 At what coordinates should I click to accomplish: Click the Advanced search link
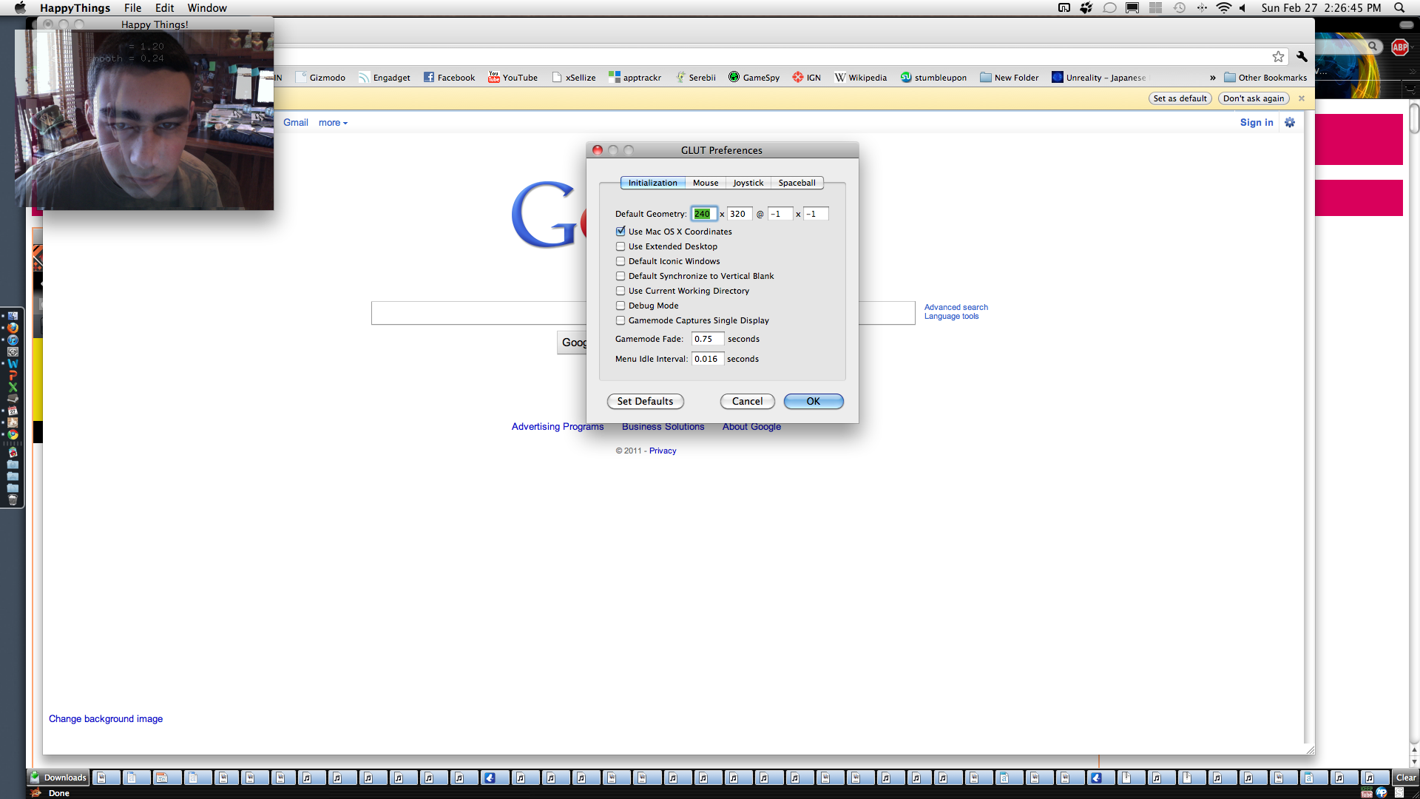click(x=956, y=307)
